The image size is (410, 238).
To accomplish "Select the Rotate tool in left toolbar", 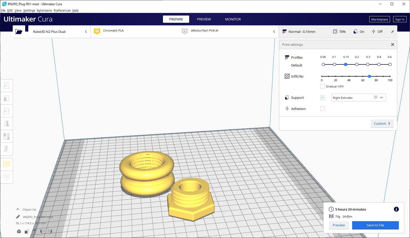I will (x=6, y=111).
